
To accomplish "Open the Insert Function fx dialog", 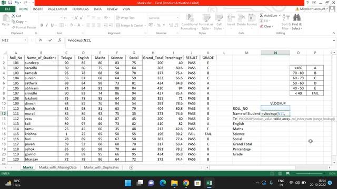I will pyautogui.click(x=60, y=40).
